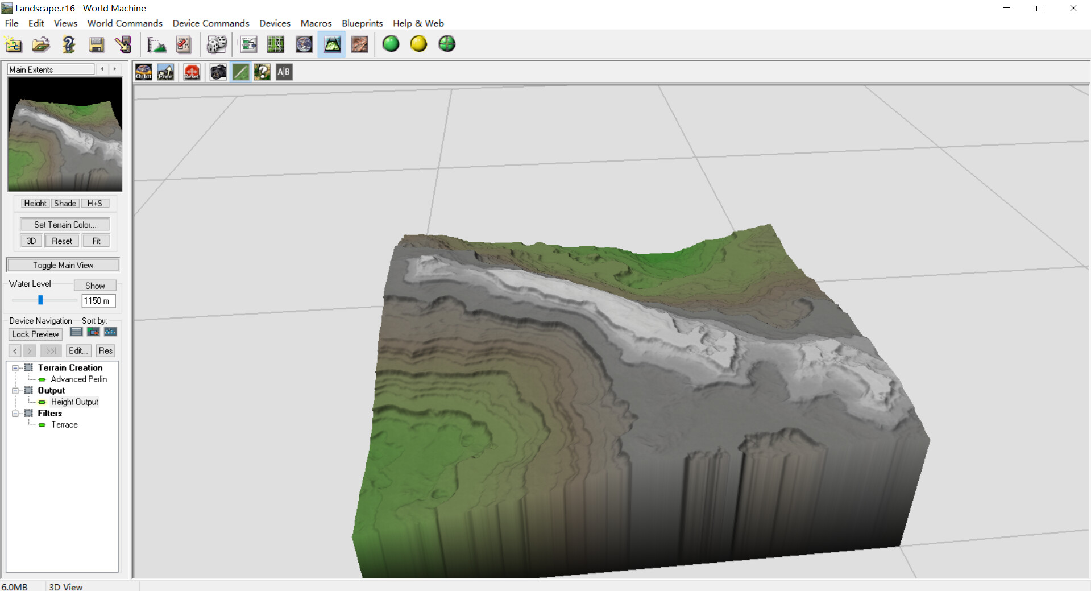The width and height of the screenshot is (1091, 591).
Task: Click the floppy disk save icon
Action: (97, 44)
